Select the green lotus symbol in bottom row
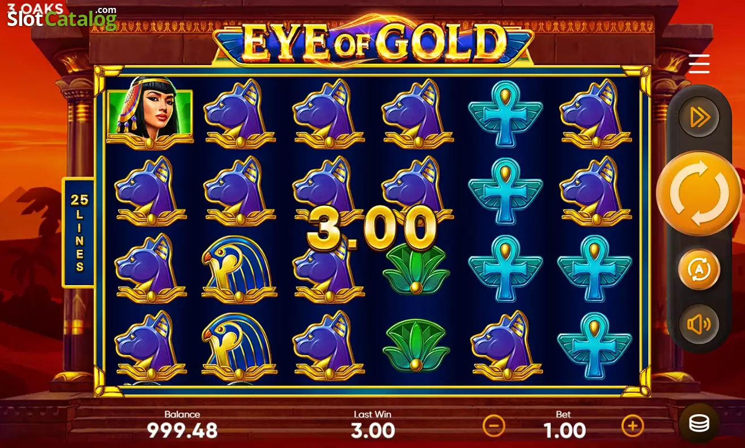Image resolution: width=745 pixels, height=448 pixels. click(x=416, y=345)
